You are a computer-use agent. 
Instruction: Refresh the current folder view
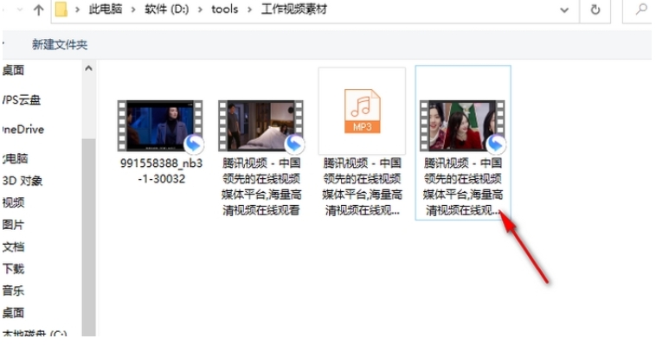[595, 10]
